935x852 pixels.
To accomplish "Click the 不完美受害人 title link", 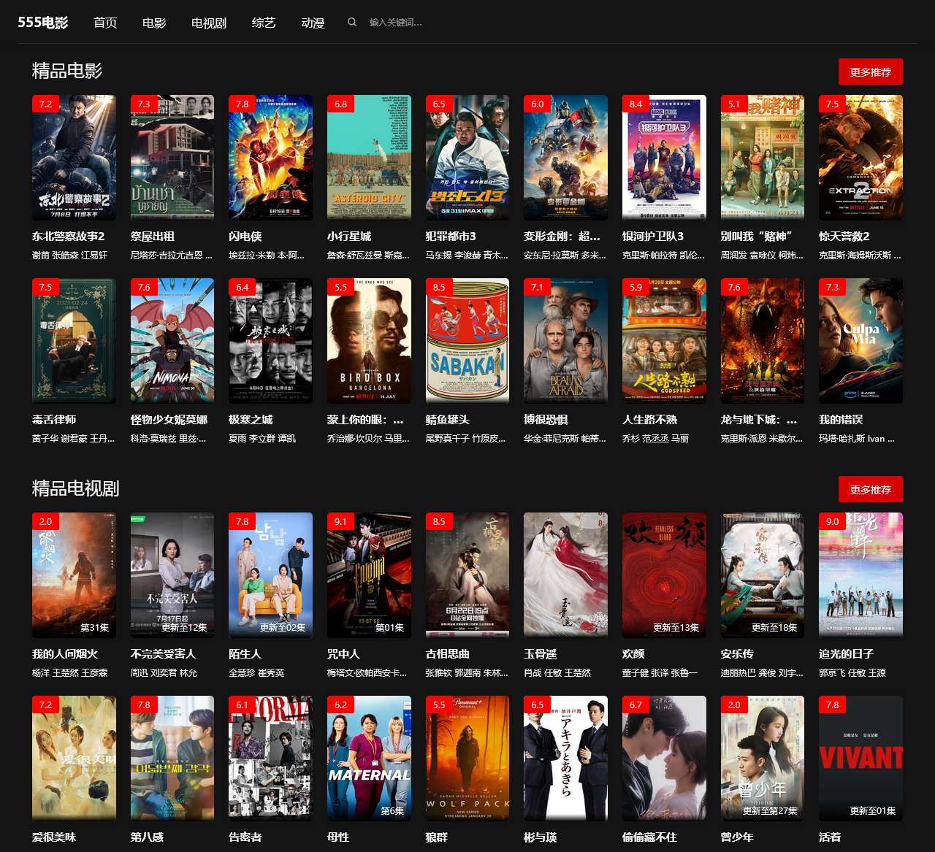I will (x=164, y=654).
